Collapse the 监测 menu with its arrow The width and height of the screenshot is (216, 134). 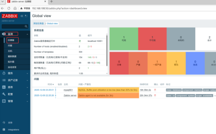27,34
